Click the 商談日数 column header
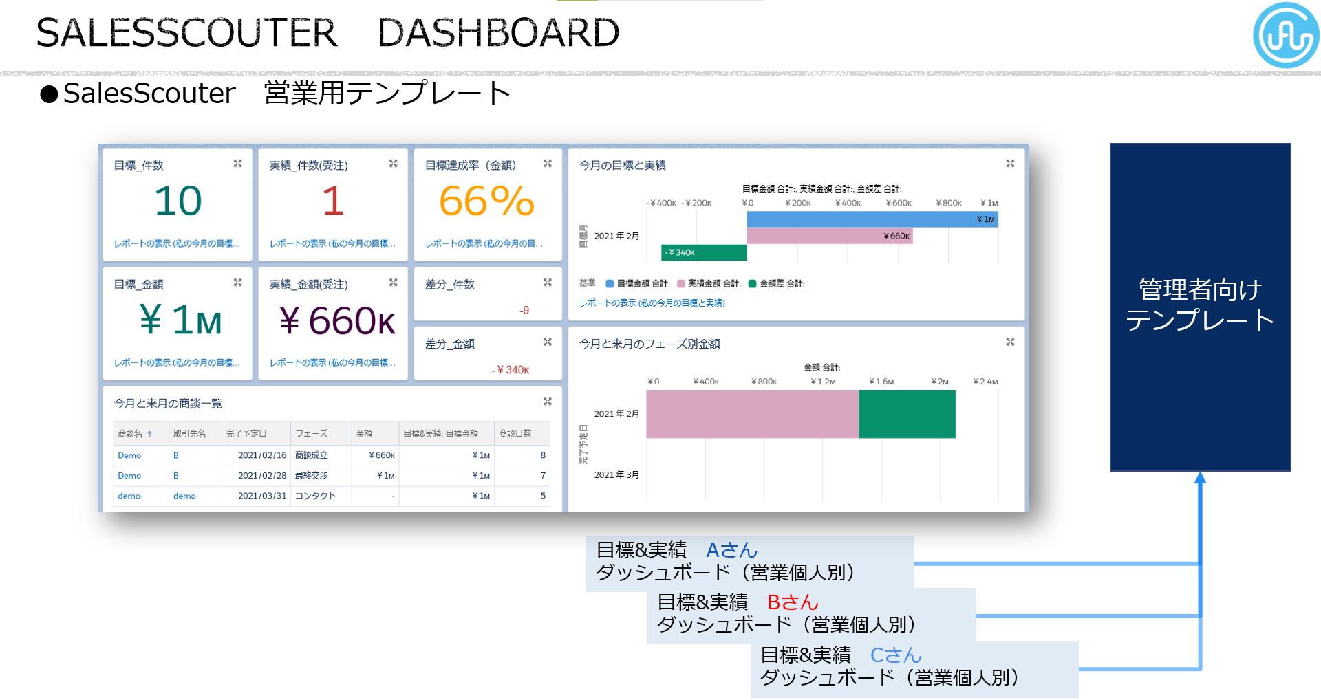This screenshot has height=700, width=1321. 522,434
